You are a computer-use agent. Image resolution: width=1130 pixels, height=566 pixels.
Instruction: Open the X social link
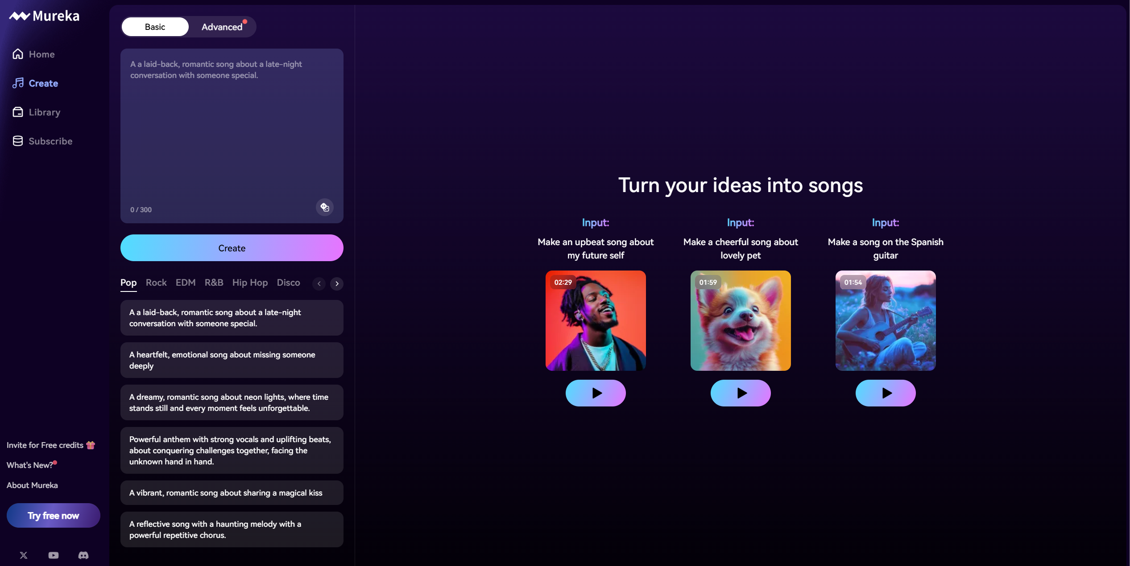24,555
